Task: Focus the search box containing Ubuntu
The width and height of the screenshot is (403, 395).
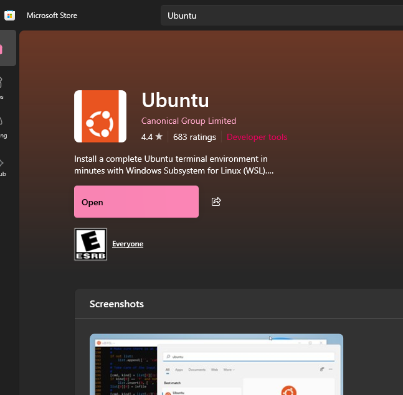Action: [x=280, y=16]
